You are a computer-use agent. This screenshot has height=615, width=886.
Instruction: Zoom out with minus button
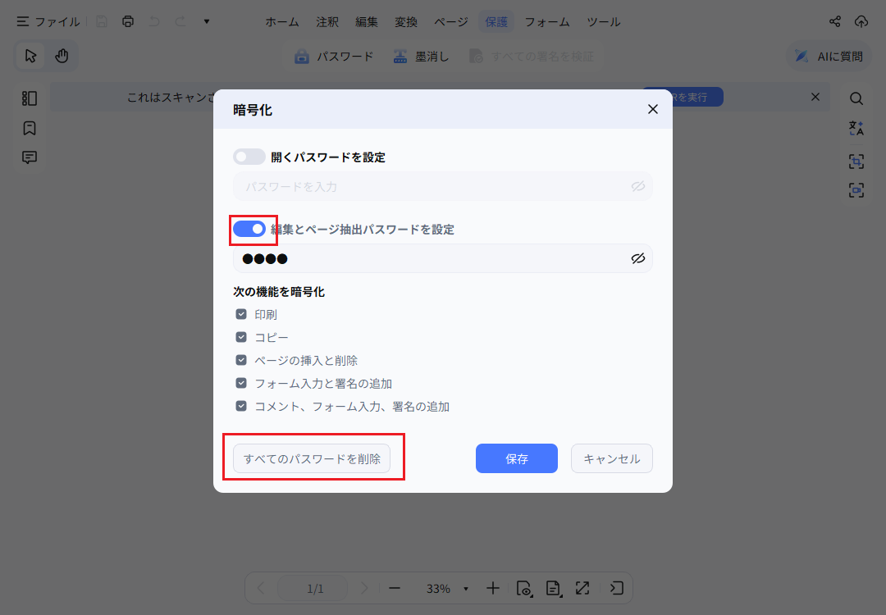395,589
